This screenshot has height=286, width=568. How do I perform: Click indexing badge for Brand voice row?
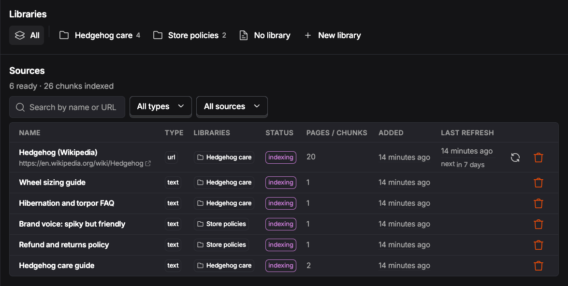[281, 224]
